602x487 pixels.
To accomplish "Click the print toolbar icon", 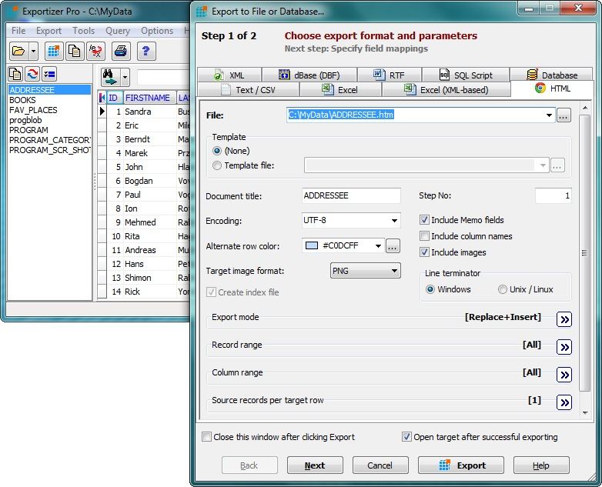I will [121, 52].
